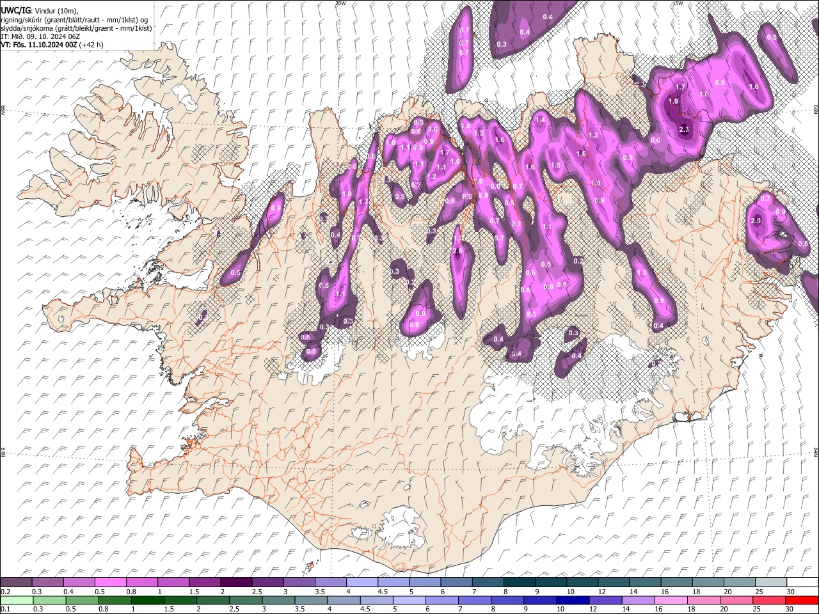Select the 0.2 label starting the snow scale
Screen dimensions: 819x614
point(5,592)
